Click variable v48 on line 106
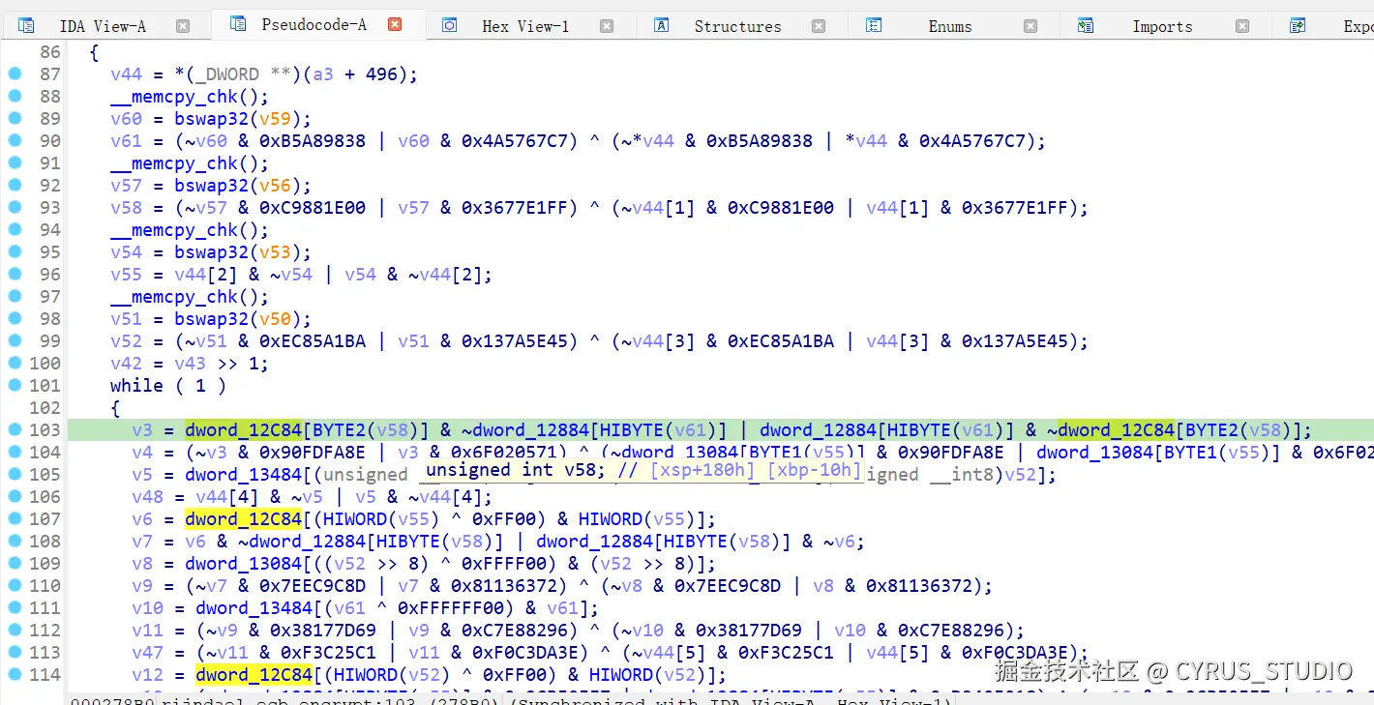 click(147, 496)
